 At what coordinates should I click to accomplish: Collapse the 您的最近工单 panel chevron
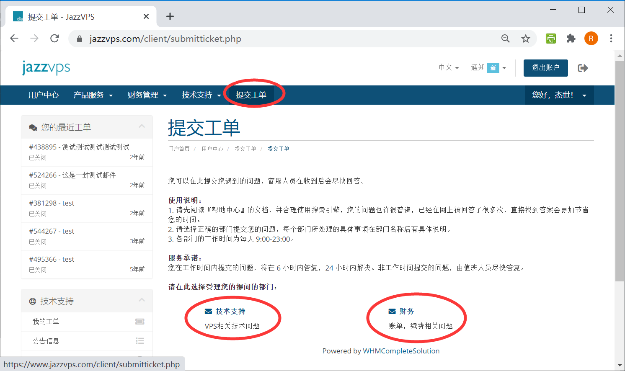[x=142, y=126]
